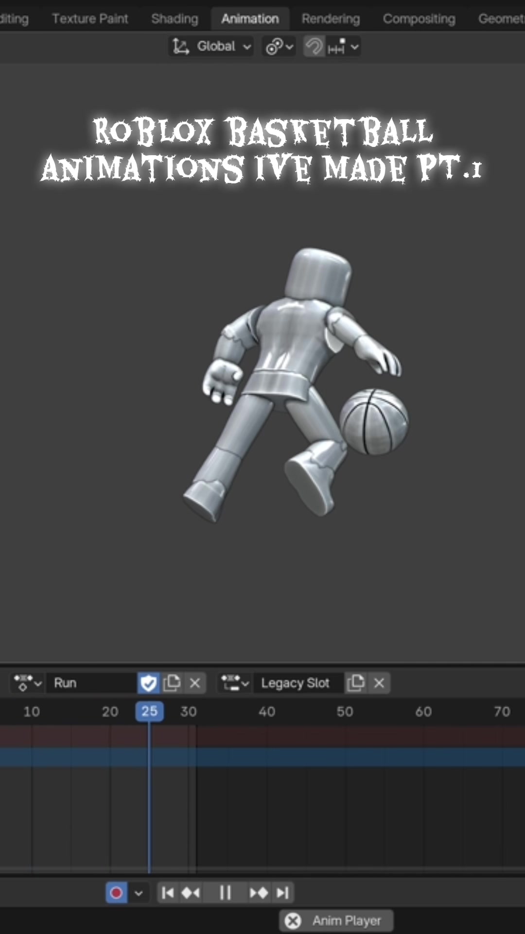This screenshot has width=525, height=934.
Task: Duplicate the Legacy Slot
Action: (356, 683)
